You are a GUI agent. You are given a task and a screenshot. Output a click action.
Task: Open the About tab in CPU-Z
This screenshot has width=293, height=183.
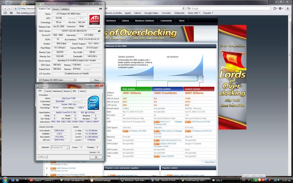click(82, 91)
